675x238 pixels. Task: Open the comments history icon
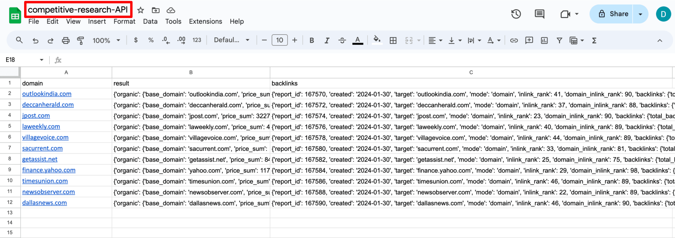pos(540,14)
